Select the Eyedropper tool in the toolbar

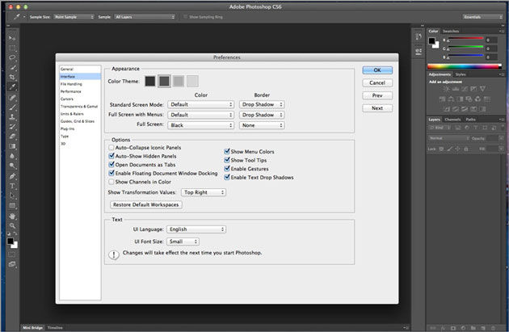(12, 87)
